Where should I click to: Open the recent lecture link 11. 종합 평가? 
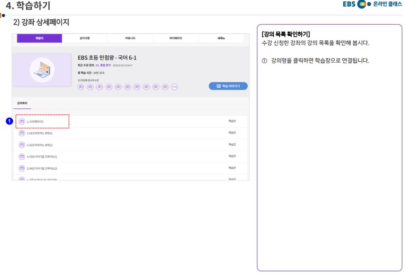[103, 65]
